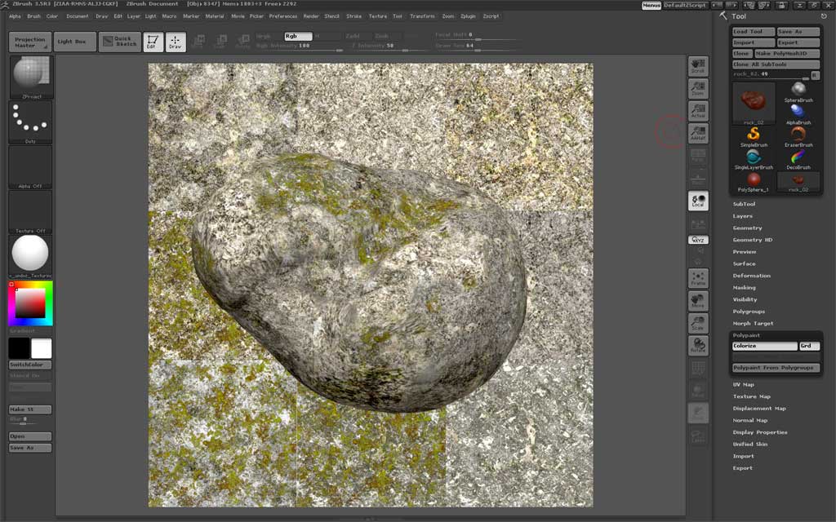The width and height of the screenshot is (836, 522).
Task: Pick a hue in the color picker
Action: [30, 303]
